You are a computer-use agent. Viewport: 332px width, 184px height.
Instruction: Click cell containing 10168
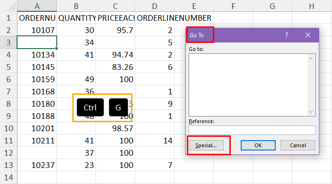pos(37,92)
